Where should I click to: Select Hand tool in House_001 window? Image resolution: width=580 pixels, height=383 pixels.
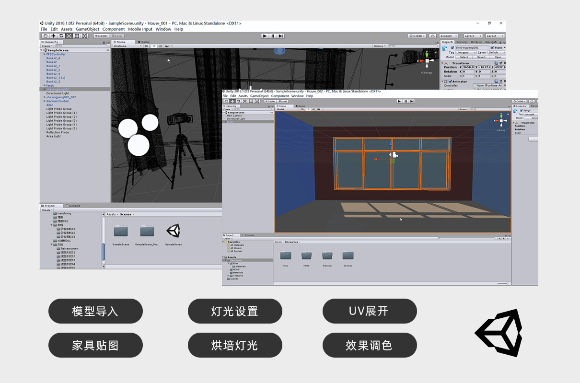[x=45, y=36]
